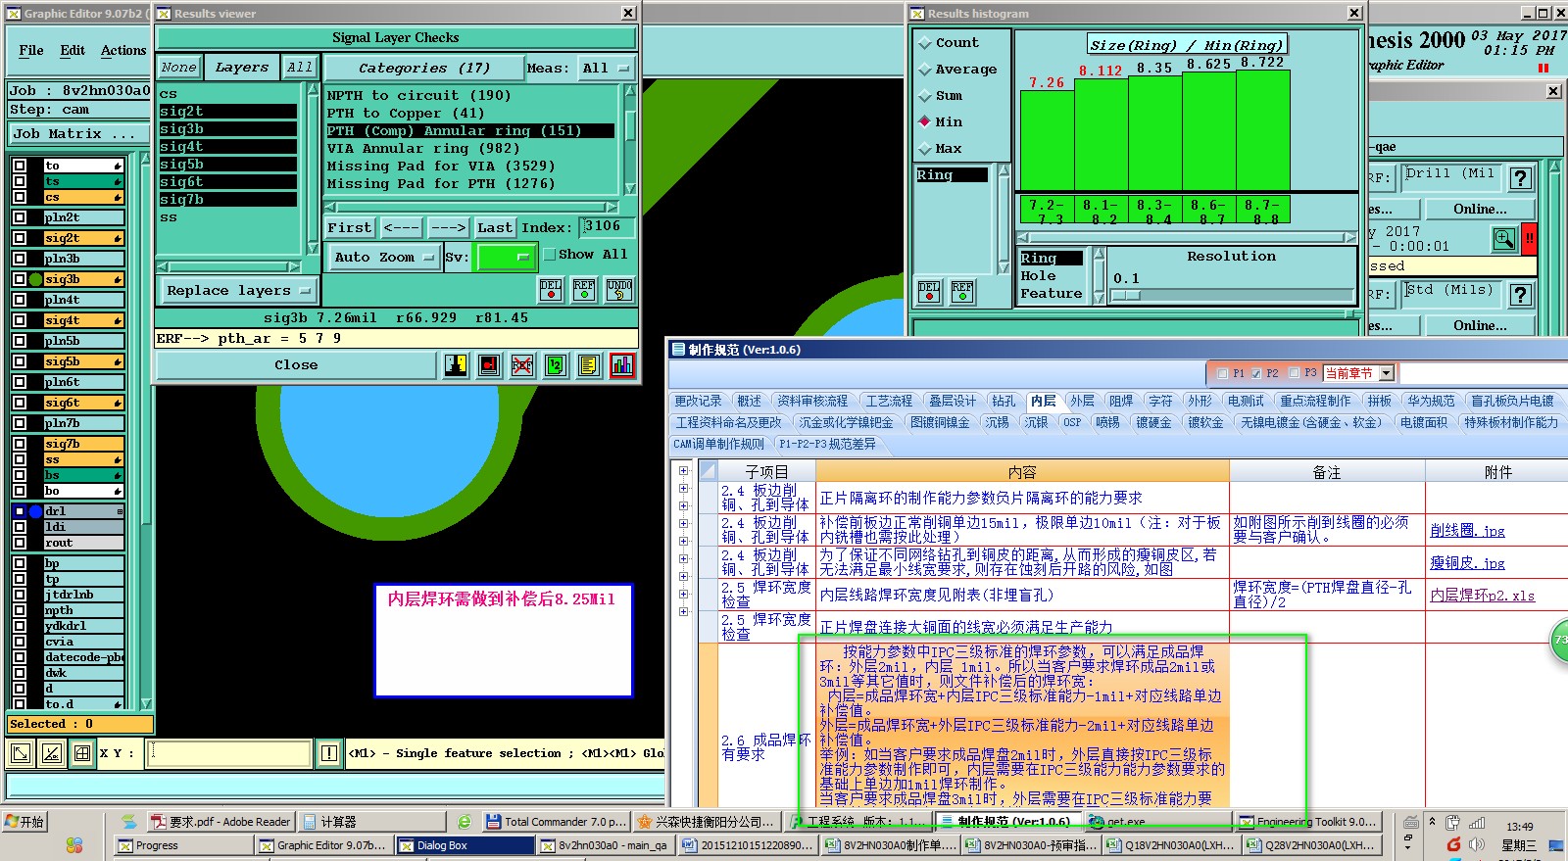Viewport: 1568px width, 861px height.
Task: Click the green numbered page icon
Action: (556, 365)
